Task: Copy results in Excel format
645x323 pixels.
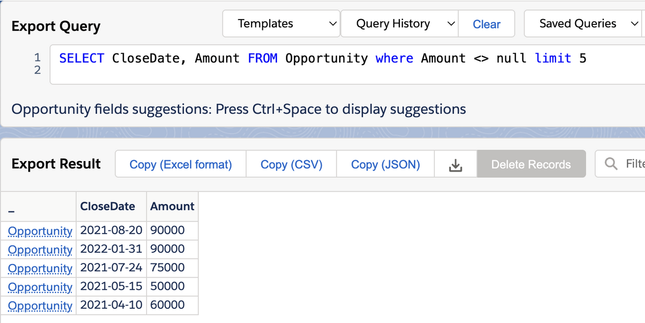Action: pos(180,164)
